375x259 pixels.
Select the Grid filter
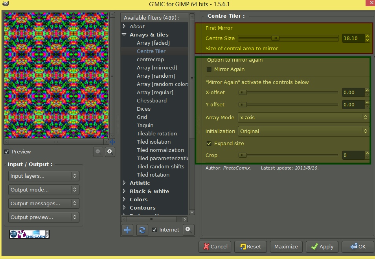click(x=142, y=117)
